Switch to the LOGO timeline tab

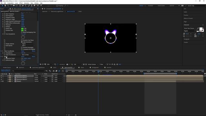(x=54, y=67)
